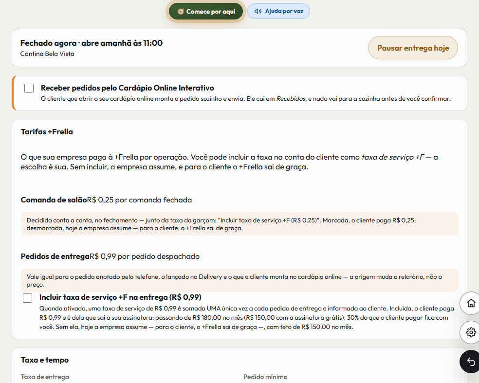
Task: Click the paragraph starting "O que sua empresa paga"
Action: tap(229, 162)
